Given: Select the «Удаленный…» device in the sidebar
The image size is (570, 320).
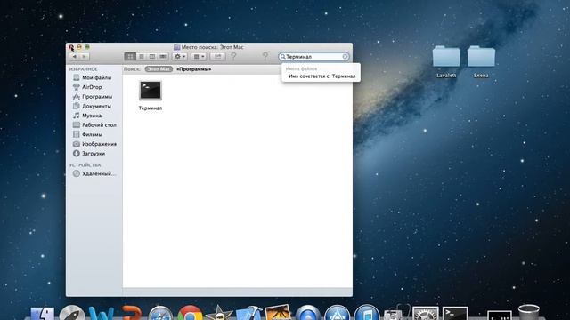Looking at the screenshot, I should 94,173.
